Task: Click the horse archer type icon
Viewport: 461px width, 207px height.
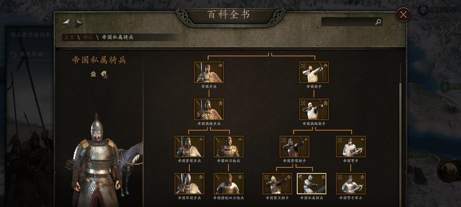Action: tap(104, 74)
